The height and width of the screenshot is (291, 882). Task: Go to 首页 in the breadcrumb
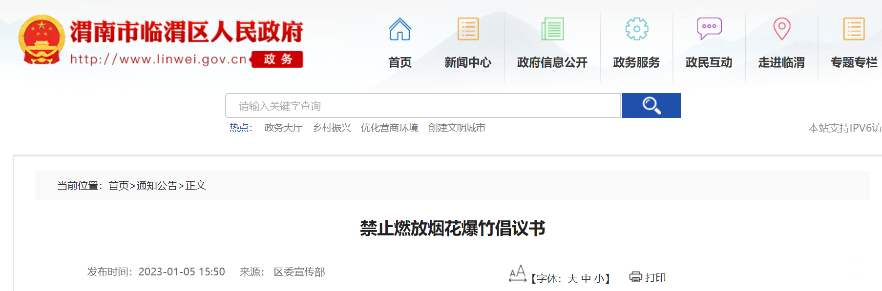pos(118,186)
